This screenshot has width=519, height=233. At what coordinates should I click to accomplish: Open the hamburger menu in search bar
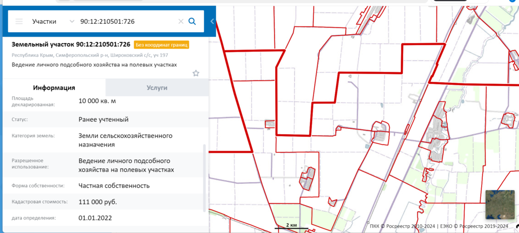pyautogui.click(x=19, y=22)
